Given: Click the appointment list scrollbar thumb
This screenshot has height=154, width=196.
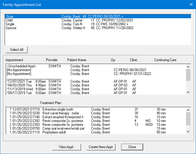Looking at the screenshot, I should tap(188, 75).
